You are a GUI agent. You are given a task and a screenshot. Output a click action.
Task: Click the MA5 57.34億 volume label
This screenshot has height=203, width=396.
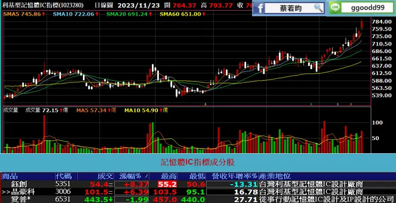96,110
